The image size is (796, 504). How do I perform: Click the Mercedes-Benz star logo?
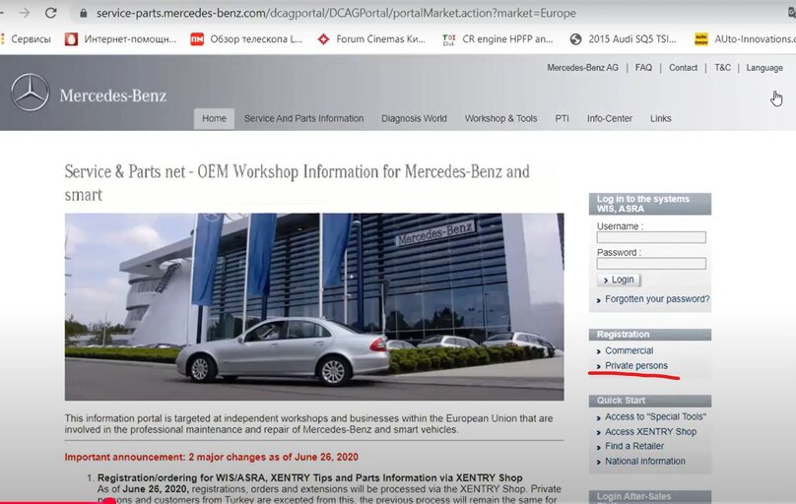[30, 93]
